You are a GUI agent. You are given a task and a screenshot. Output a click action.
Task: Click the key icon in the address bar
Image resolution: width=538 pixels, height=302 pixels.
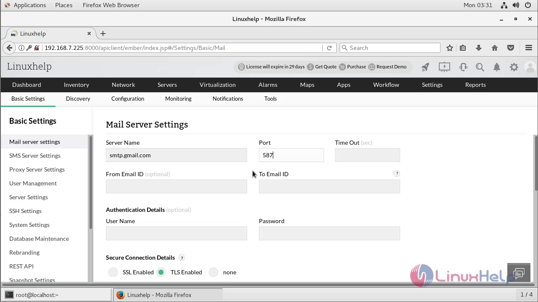pos(29,48)
